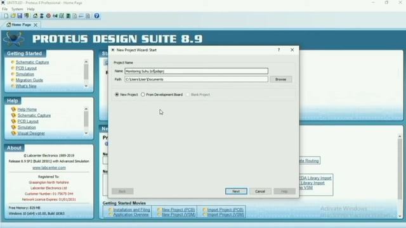The height and width of the screenshot is (228, 406).
Task: Open the New Project (PCB) movie link
Action: point(178,210)
